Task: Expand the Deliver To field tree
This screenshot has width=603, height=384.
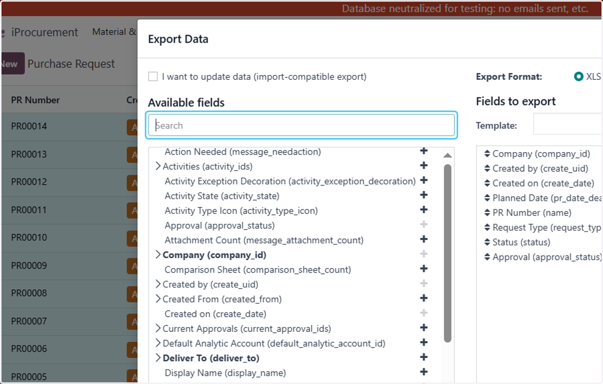Action: pyautogui.click(x=158, y=358)
